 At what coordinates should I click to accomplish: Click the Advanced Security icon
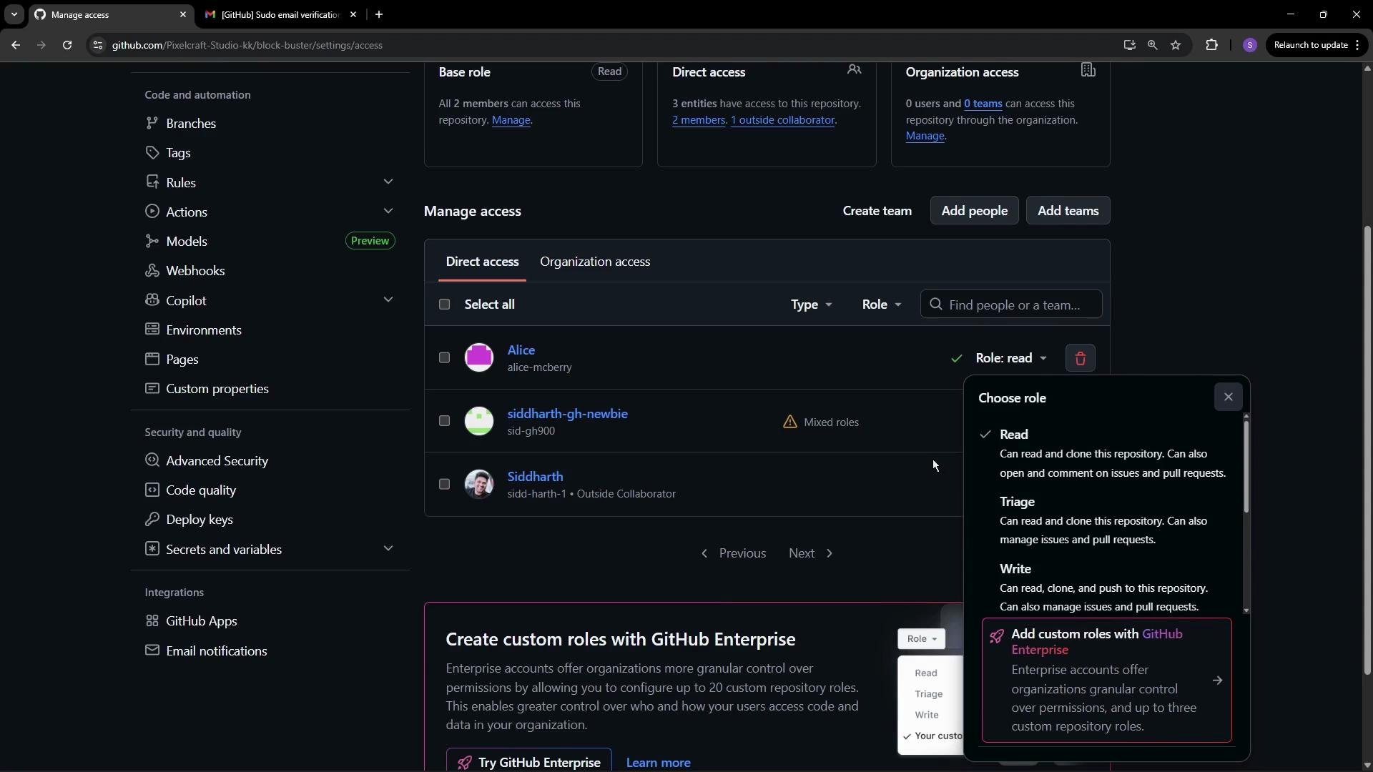point(152,460)
